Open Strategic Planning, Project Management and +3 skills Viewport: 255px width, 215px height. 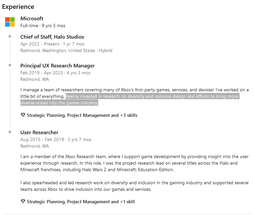[x=82, y=115]
